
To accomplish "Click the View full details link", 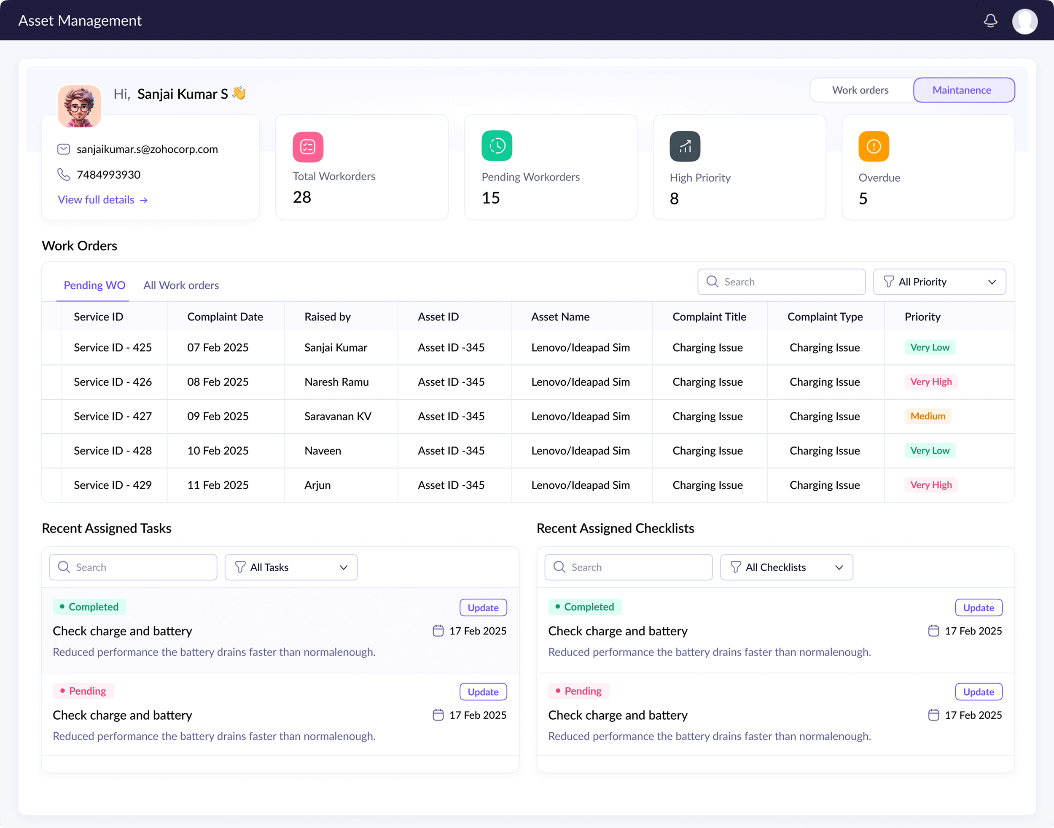I will [102, 200].
